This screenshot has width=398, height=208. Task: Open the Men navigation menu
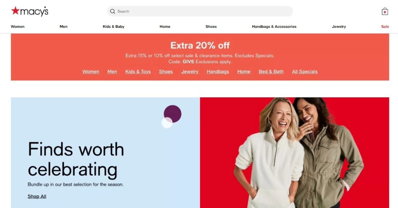coord(63,27)
